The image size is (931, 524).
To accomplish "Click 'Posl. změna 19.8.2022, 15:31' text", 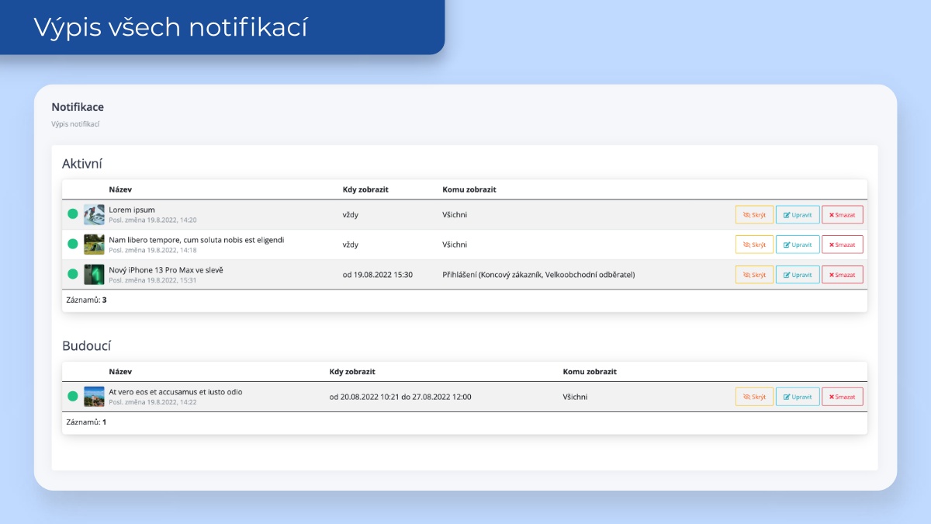I will [153, 280].
